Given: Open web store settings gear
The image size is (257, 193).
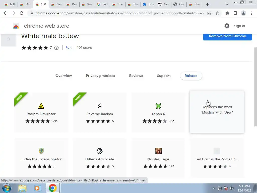Looking at the screenshot, I should [227, 26].
